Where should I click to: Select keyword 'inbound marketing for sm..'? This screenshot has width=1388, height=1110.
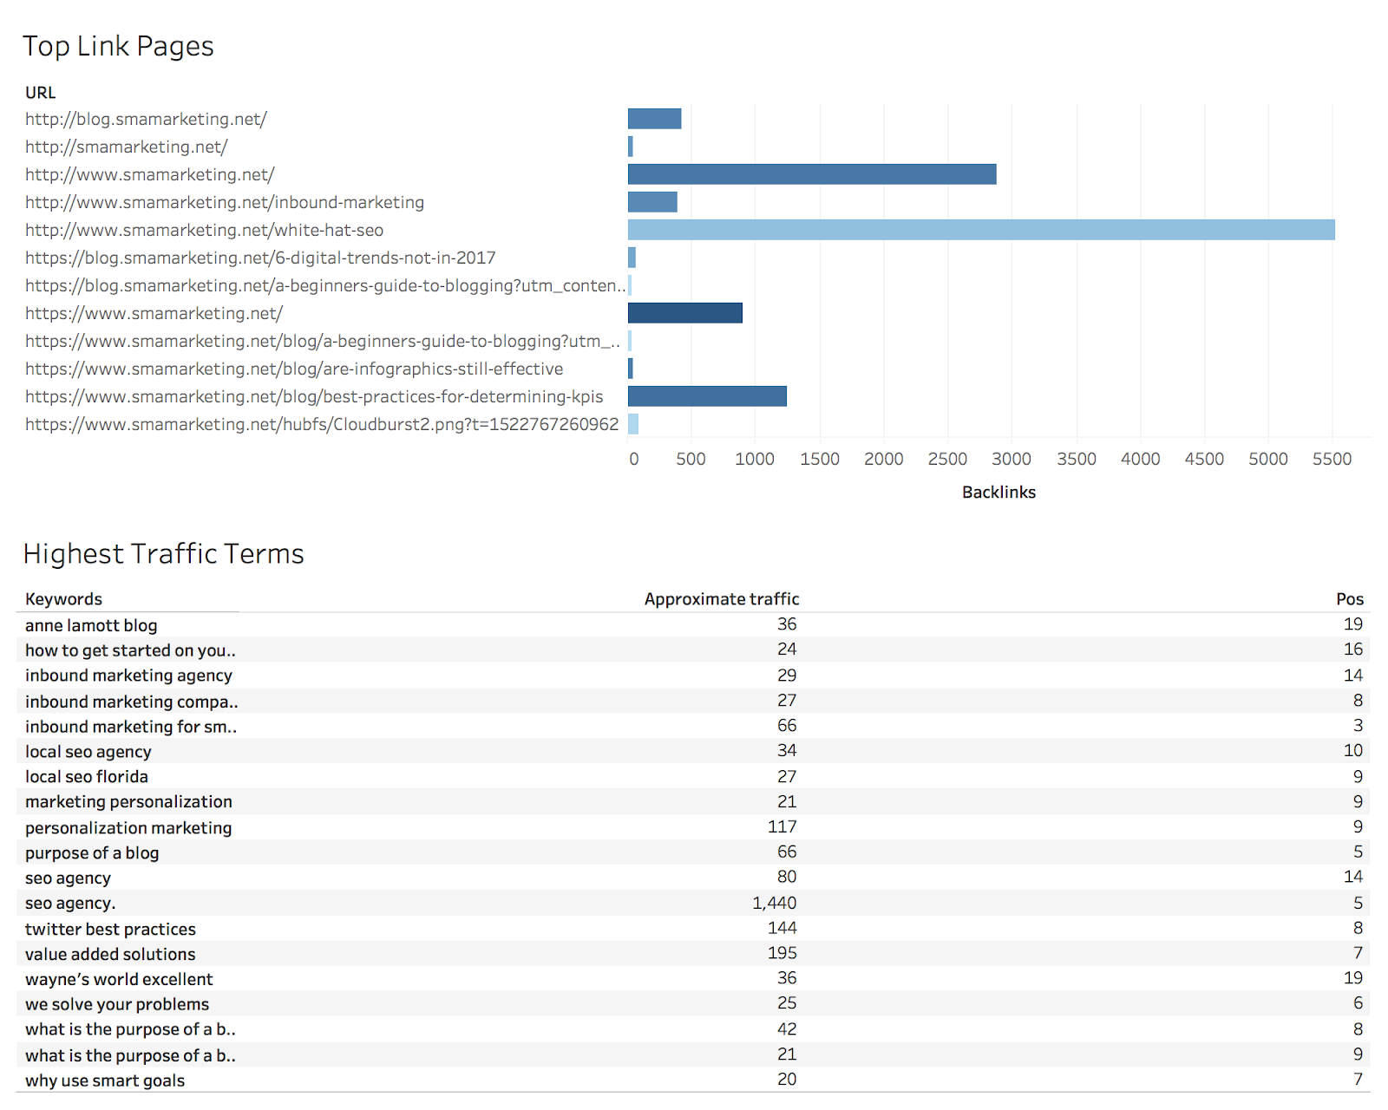[131, 727]
